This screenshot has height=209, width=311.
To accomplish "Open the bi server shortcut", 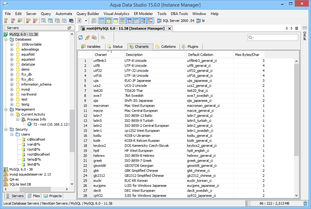I will (200, 21).
